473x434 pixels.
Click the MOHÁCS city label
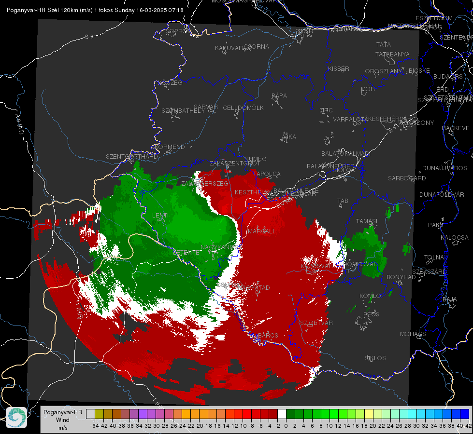click(x=413, y=334)
